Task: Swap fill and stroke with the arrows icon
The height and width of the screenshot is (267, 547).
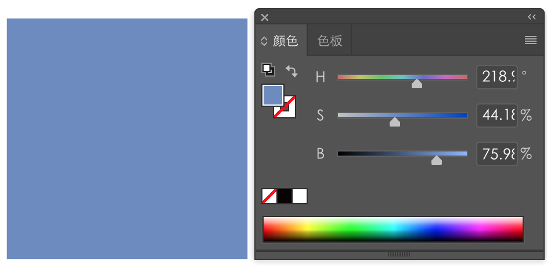Action: [x=292, y=71]
